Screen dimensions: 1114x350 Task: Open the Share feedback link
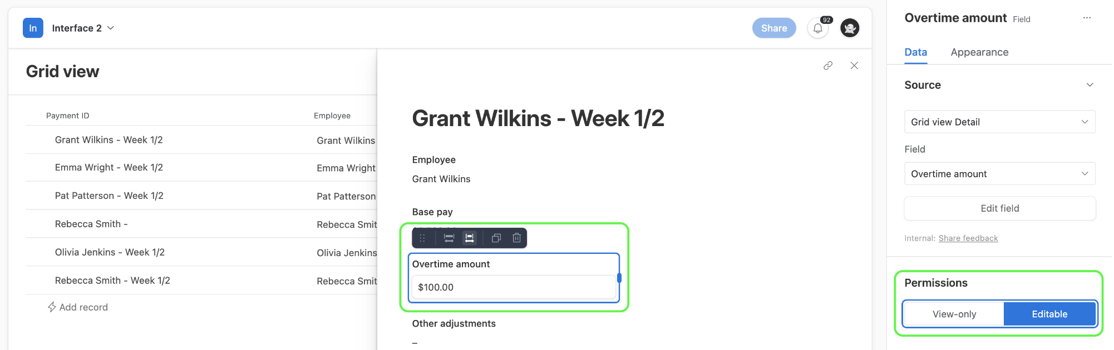pos(968,238)
